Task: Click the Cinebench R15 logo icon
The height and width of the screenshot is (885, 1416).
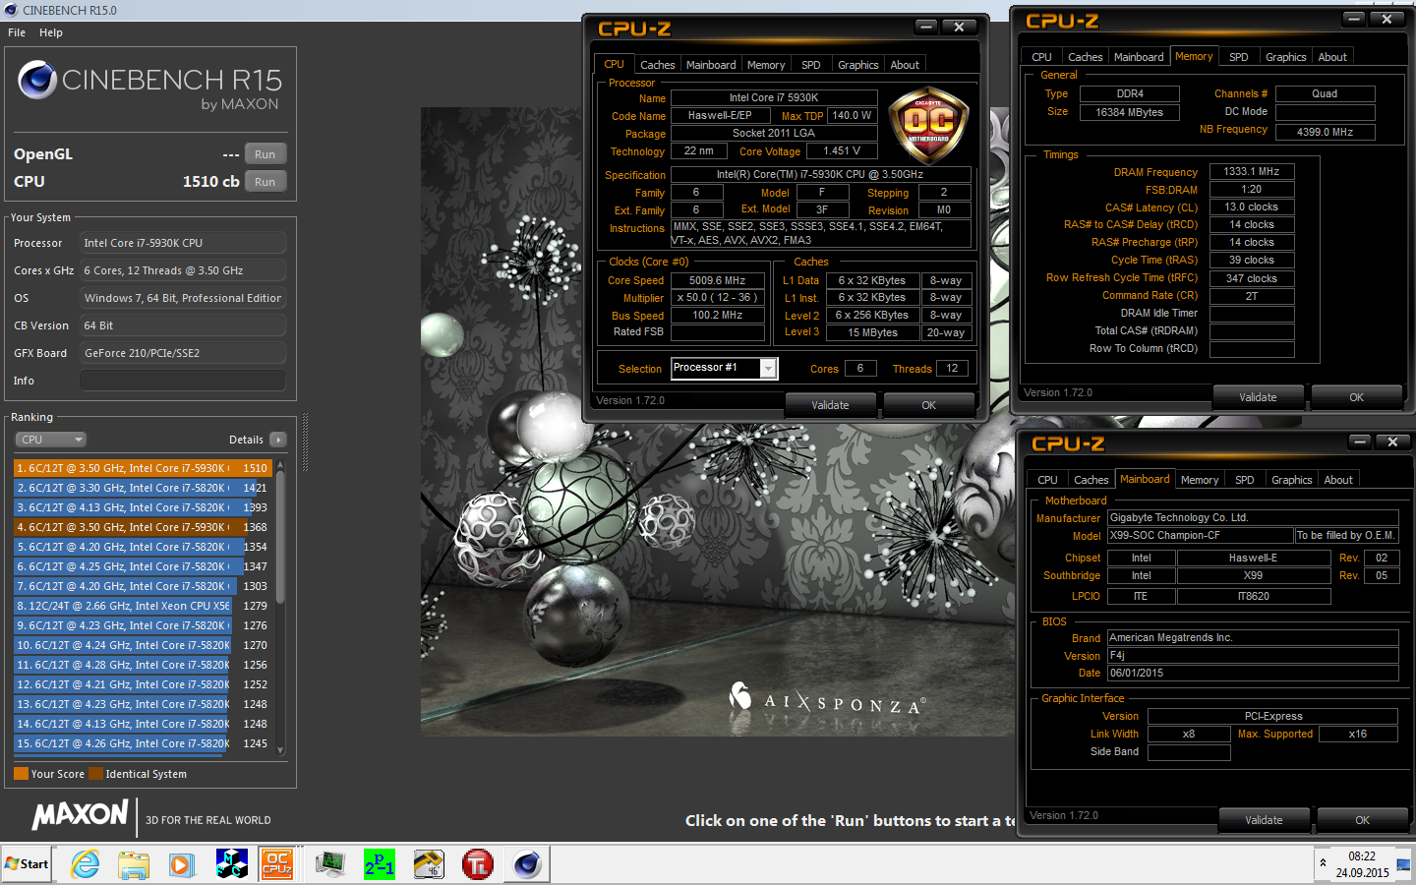Action: click(36, 81)
